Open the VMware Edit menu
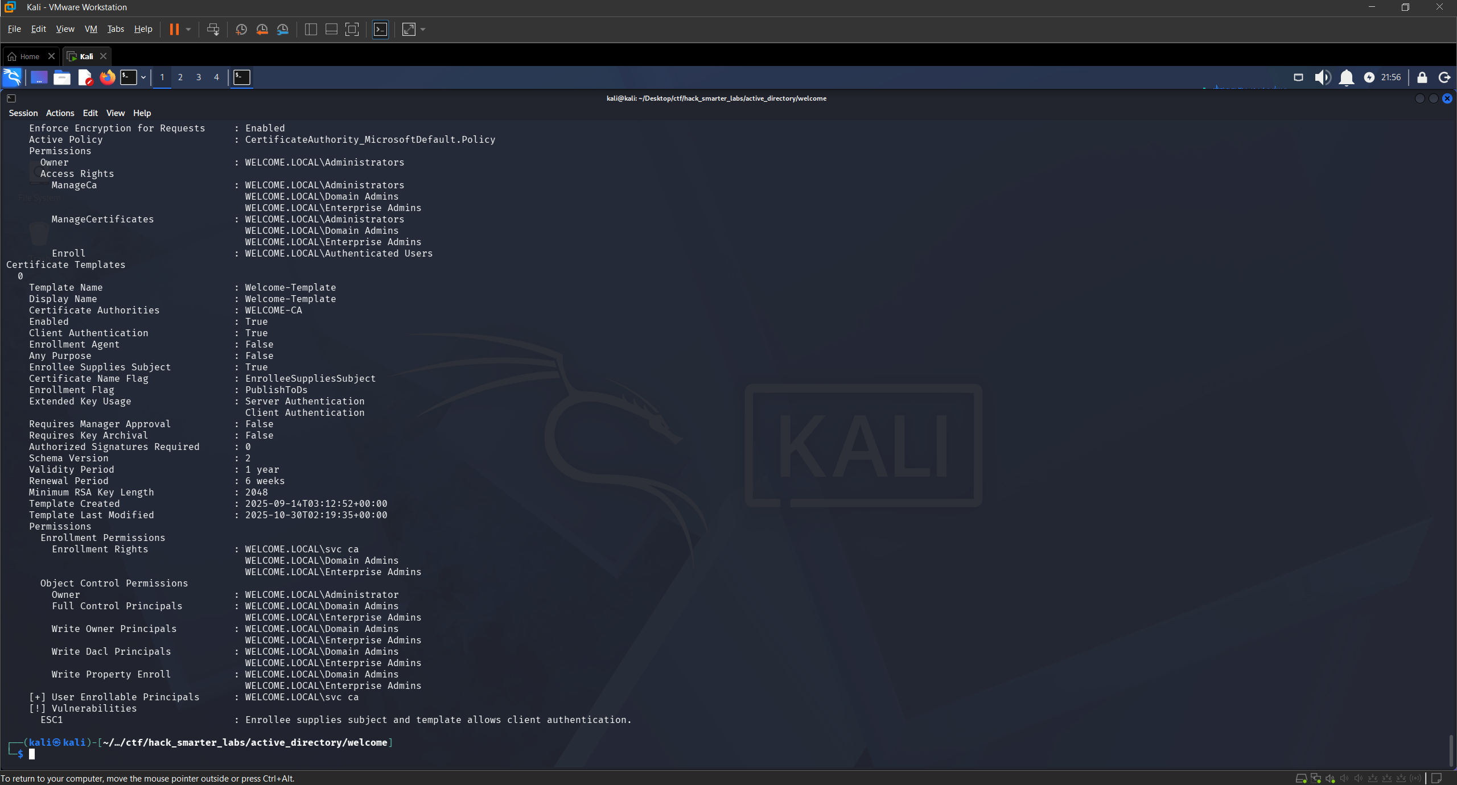The width and height of the screenshot is (1457, 785). pyautogui.click(x=38, y=29)
